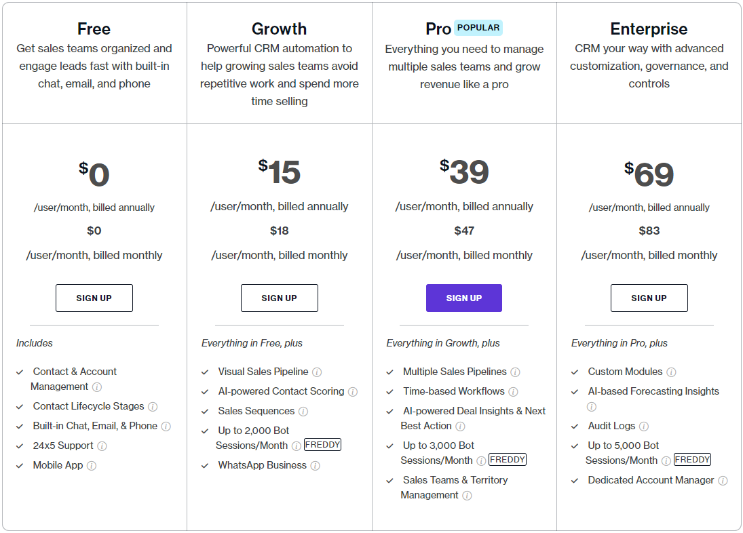Click info icon next to 24x5 Support
This screenshot has height=533, width=743.
coord(102,446)
